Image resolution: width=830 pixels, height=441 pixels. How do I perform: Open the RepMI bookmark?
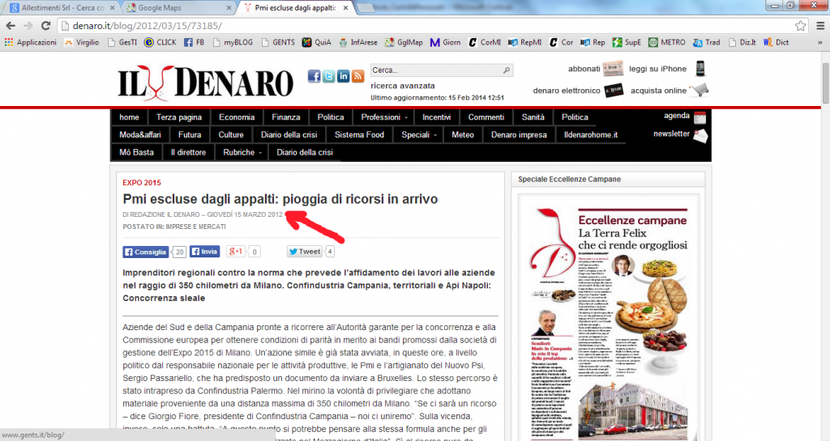tap(524, 42)
